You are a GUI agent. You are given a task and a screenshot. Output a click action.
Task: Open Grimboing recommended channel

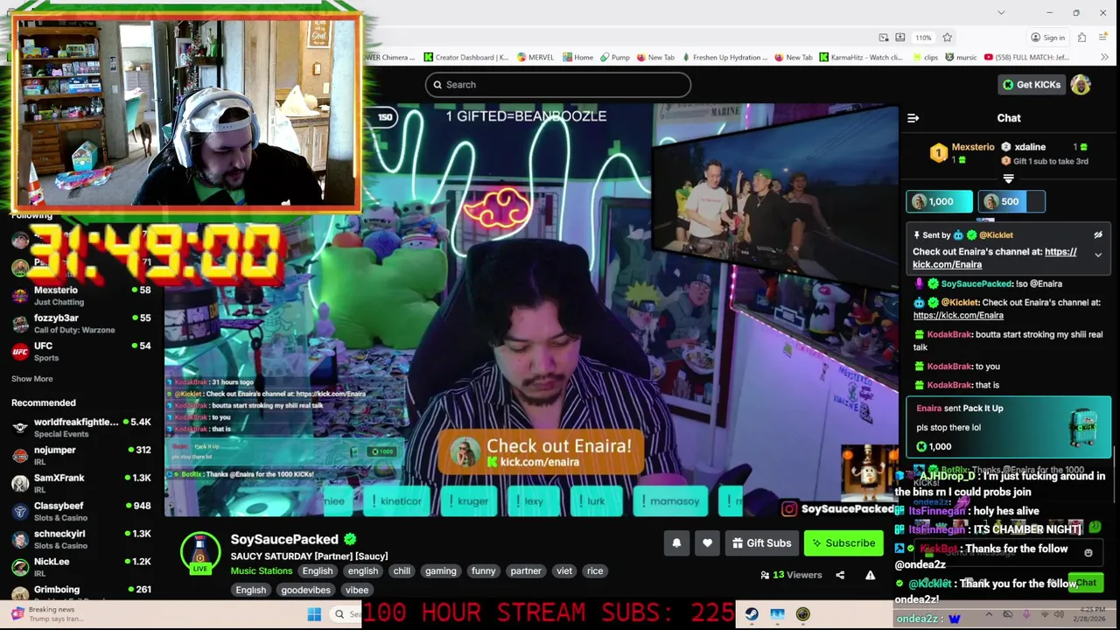[81, 592]
